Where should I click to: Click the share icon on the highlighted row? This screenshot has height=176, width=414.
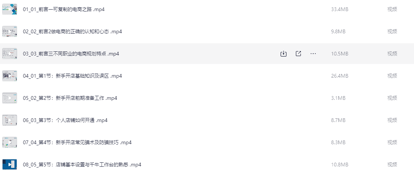(x=298, y=54)
